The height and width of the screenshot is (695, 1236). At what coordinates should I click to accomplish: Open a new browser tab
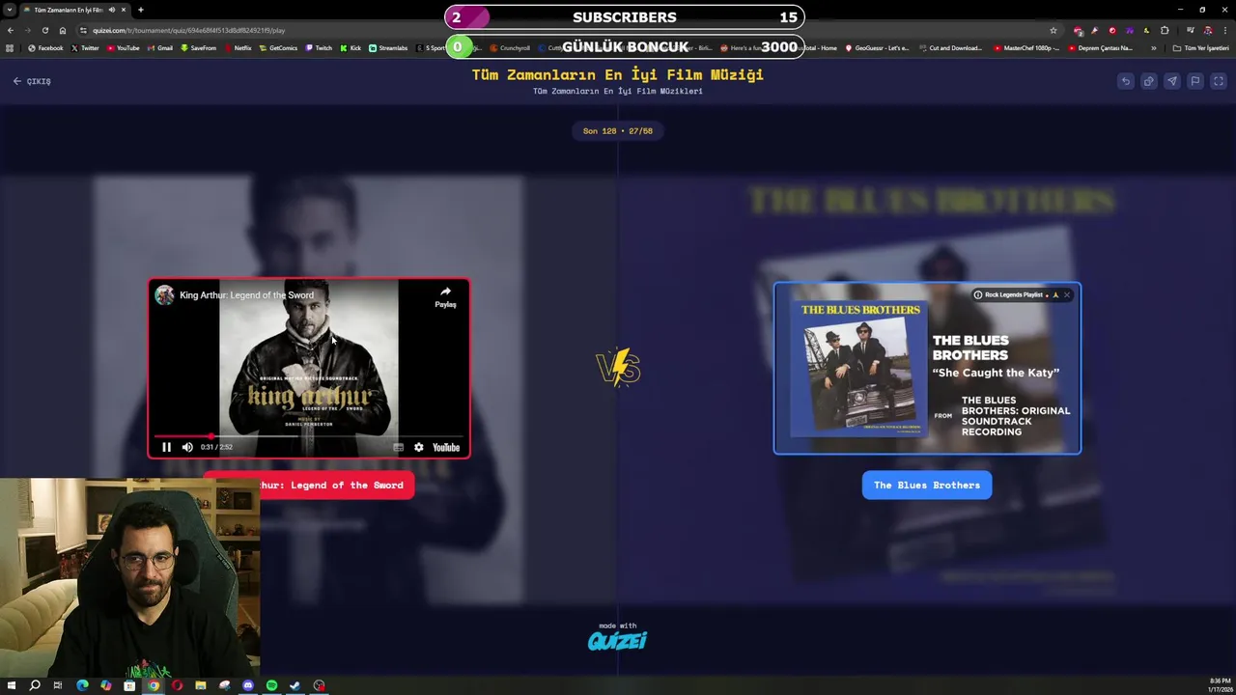(141, 10)
